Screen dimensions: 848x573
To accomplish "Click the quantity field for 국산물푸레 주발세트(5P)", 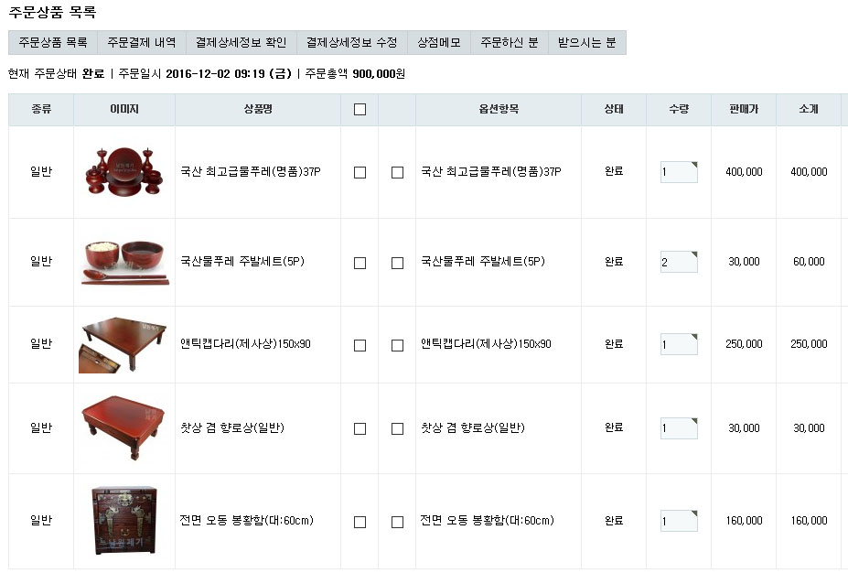I will (x=678, y=263).
